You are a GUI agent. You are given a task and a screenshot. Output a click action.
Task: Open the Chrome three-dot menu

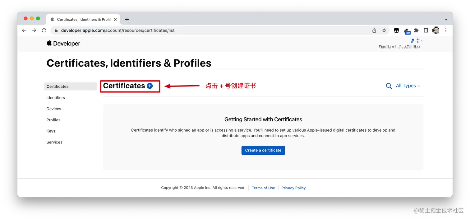point(446,30)
